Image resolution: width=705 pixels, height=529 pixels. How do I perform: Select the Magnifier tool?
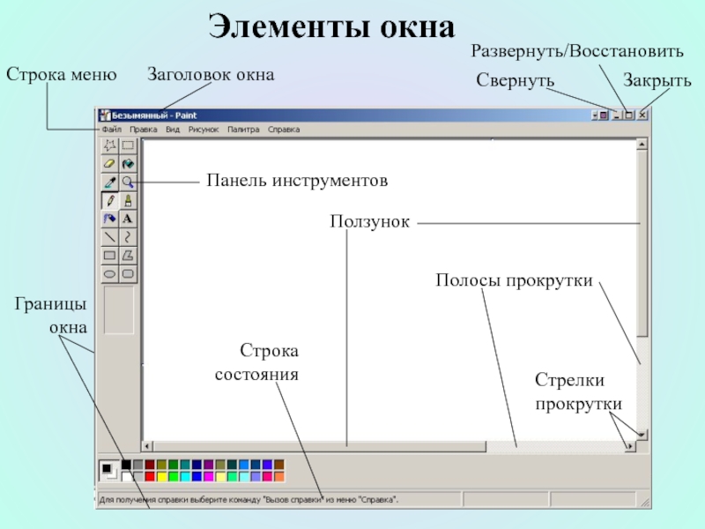(x=128, y=183)
